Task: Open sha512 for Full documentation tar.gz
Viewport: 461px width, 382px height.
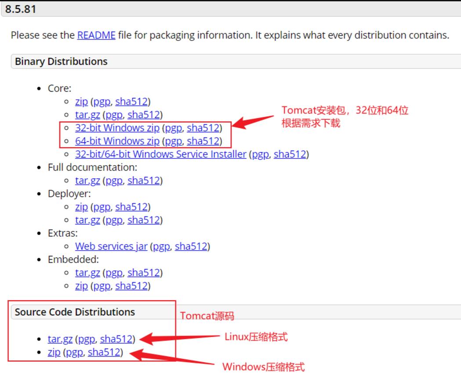Action: click(x=144, y=181)
